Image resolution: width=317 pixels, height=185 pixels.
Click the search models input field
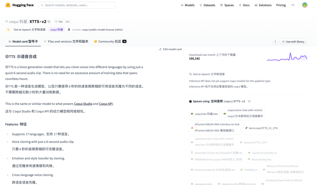[x=77, y=5]
